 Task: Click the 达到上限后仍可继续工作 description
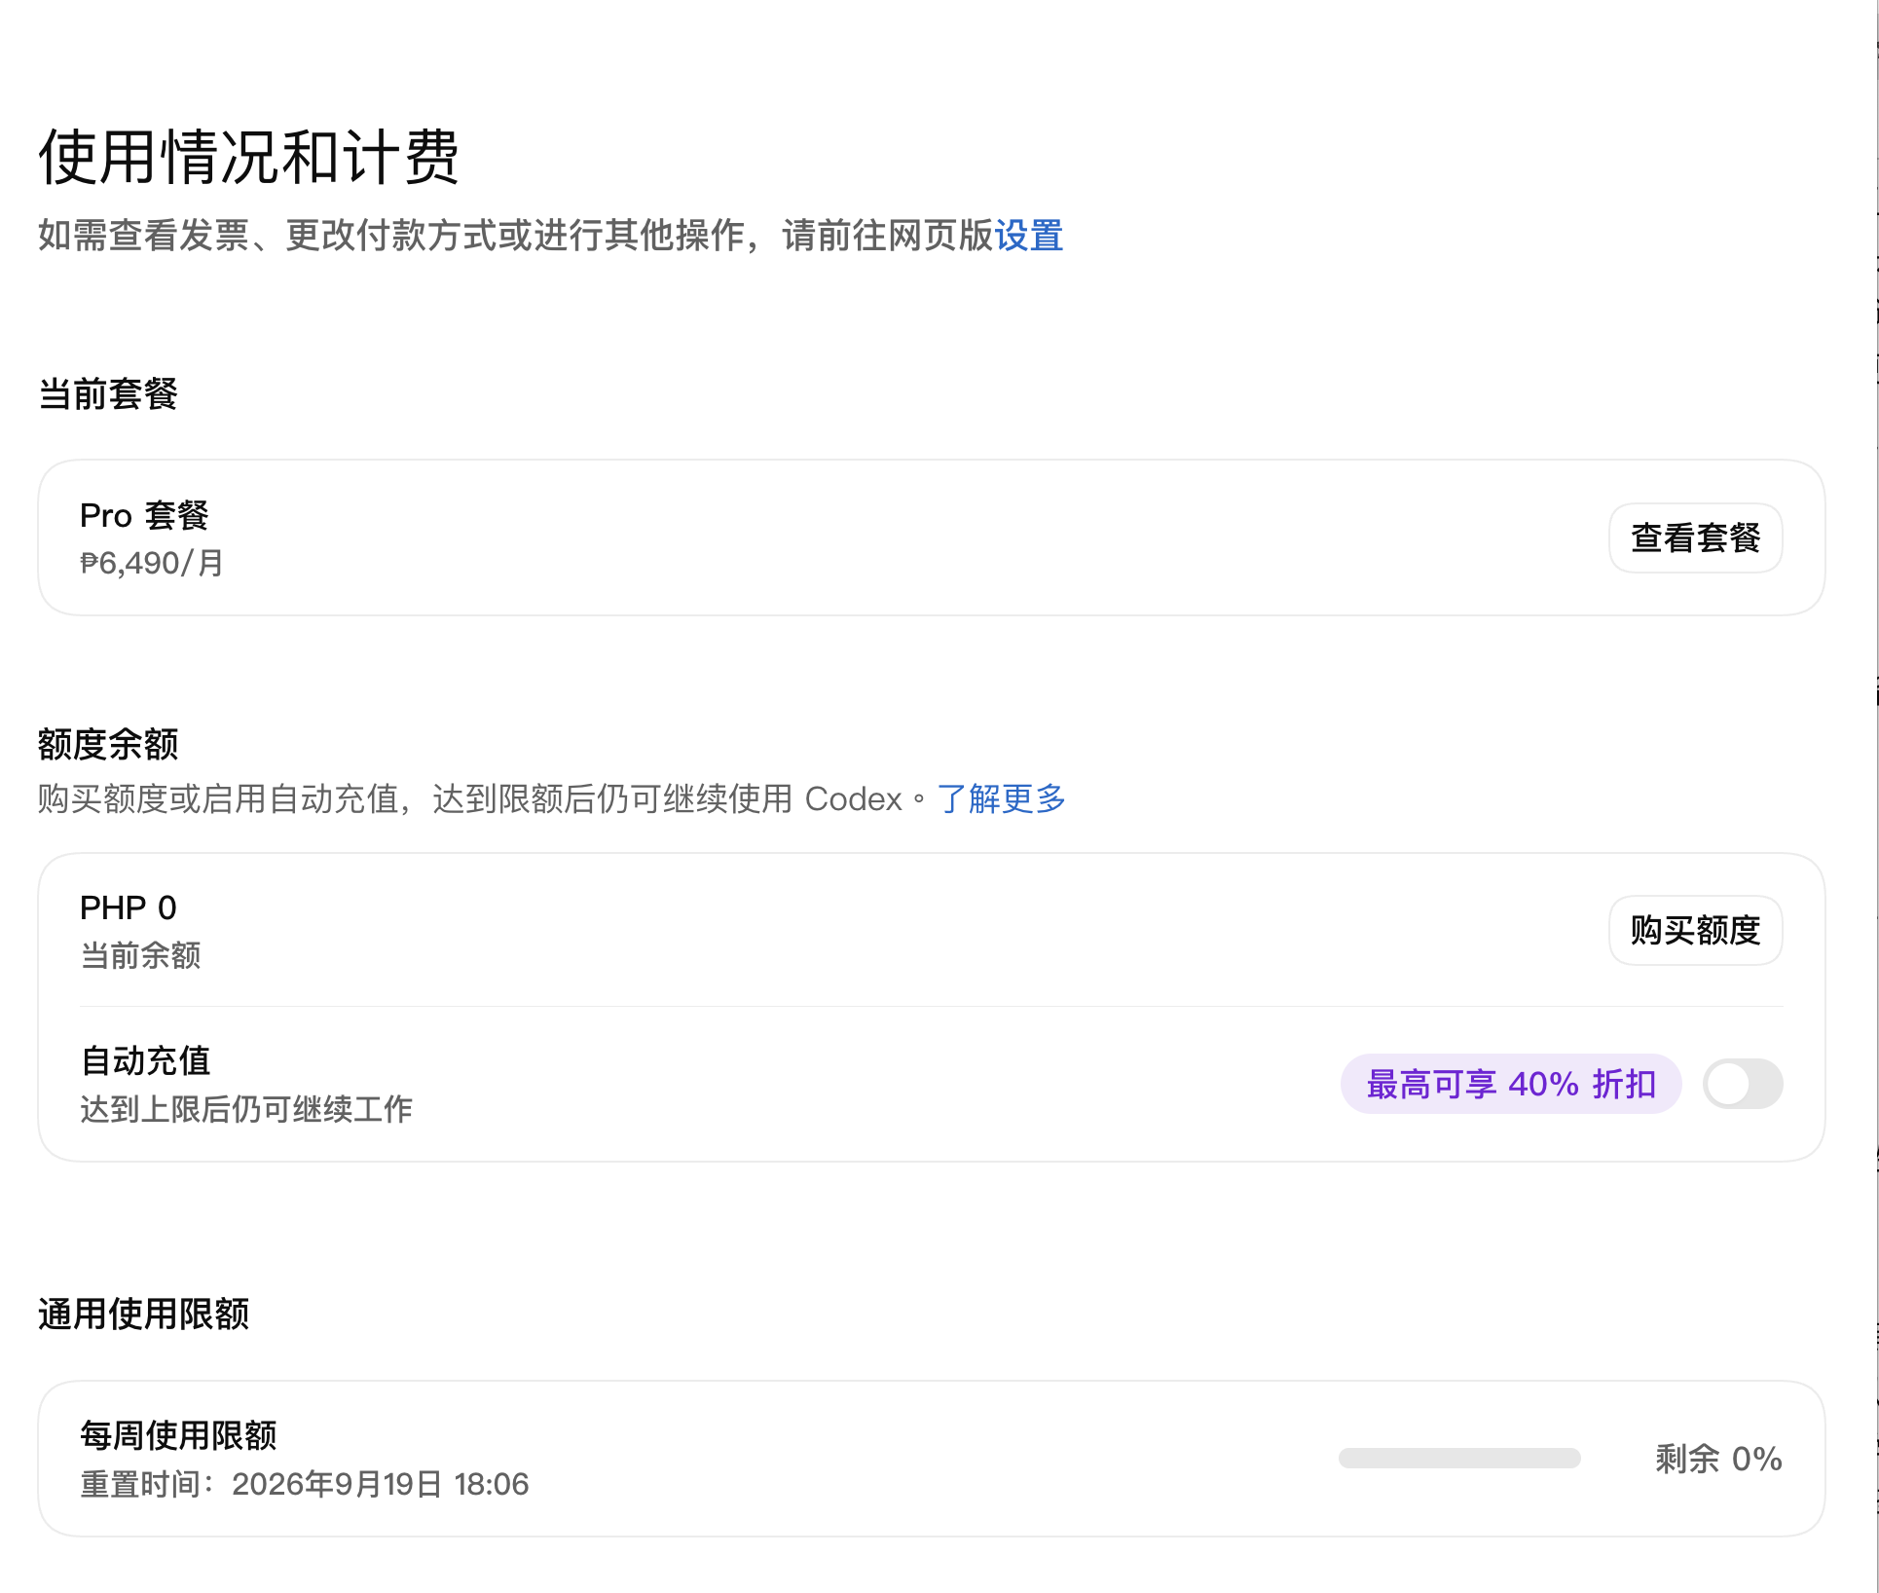point(246,1109)
